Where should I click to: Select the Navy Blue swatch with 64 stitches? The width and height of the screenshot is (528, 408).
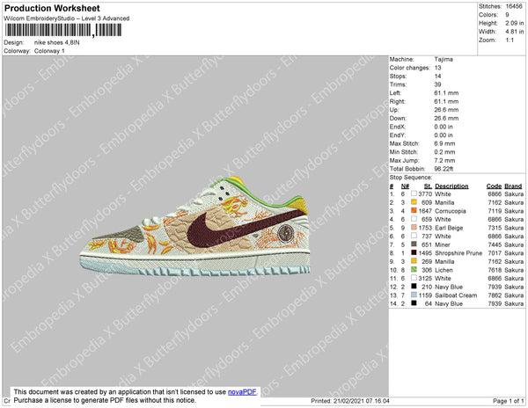click(x=414, y=303)
